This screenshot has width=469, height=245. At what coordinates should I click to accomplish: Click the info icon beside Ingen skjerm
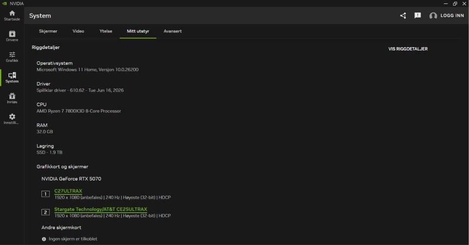coord(44,239)
